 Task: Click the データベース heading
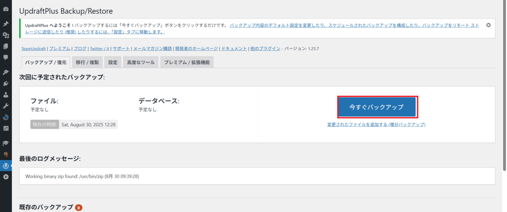click(x=159, y=101)
